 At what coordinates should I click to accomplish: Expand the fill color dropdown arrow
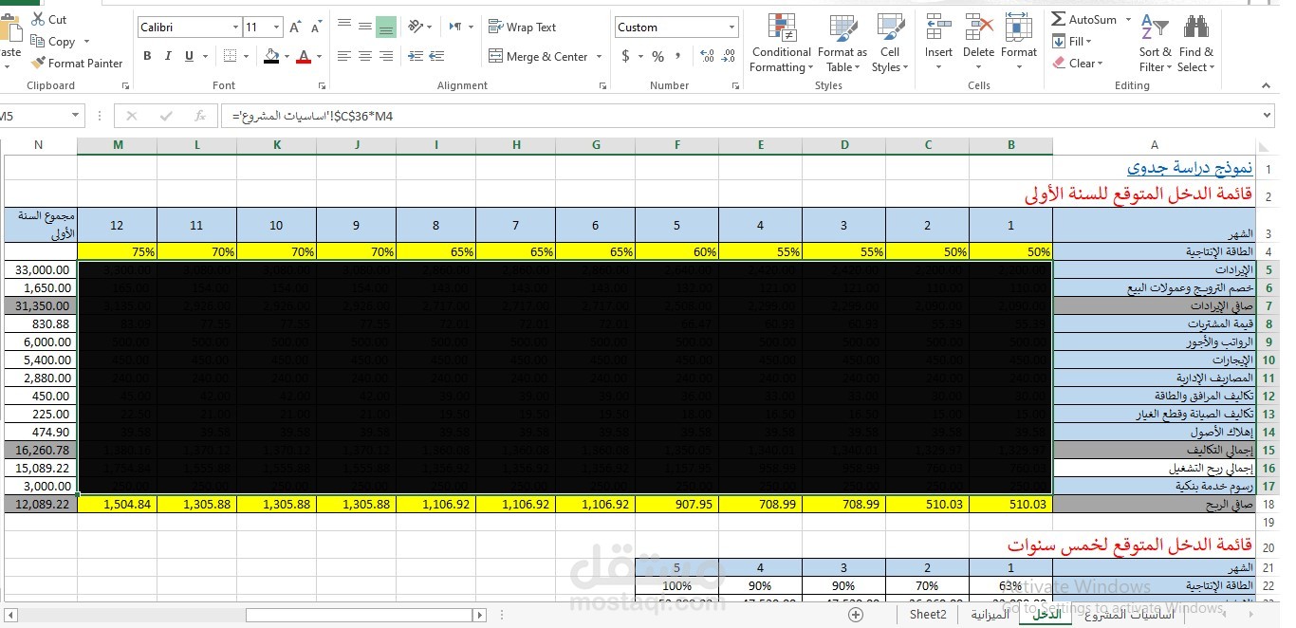point(287,57)
